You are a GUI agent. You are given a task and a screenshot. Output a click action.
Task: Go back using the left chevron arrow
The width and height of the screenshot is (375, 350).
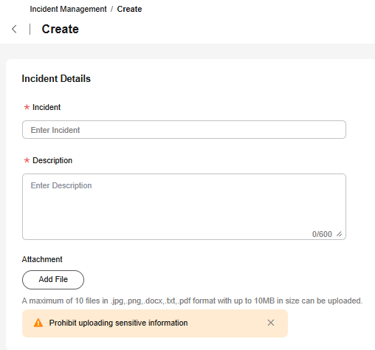coord(14,29)
